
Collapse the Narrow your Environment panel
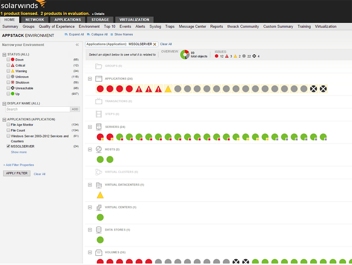click(x=77, y=45)
